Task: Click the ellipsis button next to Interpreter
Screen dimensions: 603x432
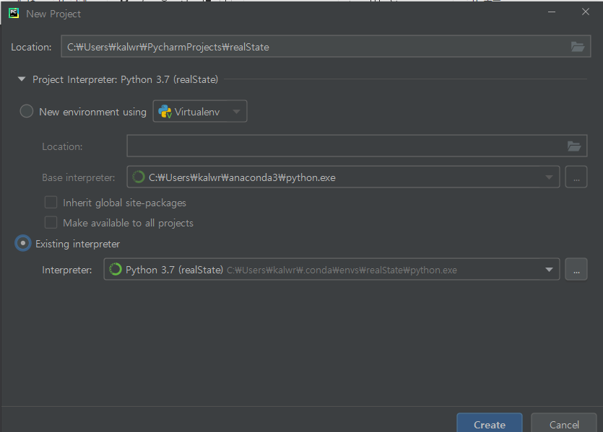Action: point(576,269)
